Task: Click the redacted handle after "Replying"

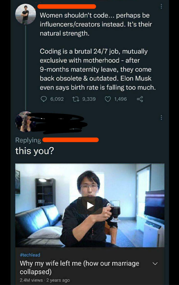Action: (70, 140)
